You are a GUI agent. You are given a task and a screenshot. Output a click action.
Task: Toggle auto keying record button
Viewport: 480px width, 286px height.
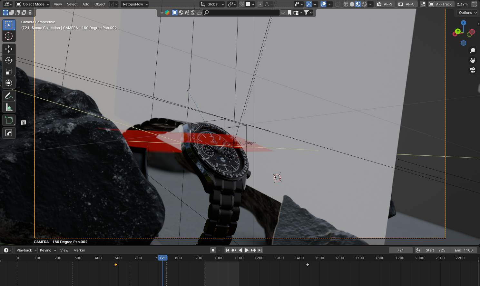pyautogui.click(x=213, y=250)
